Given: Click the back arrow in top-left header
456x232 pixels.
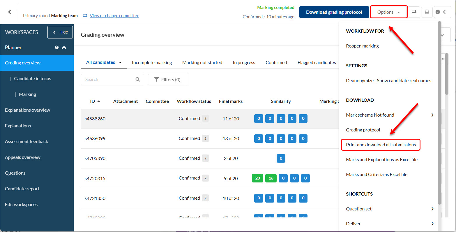Looking at the screenshot, I should [x=10, y=12].
